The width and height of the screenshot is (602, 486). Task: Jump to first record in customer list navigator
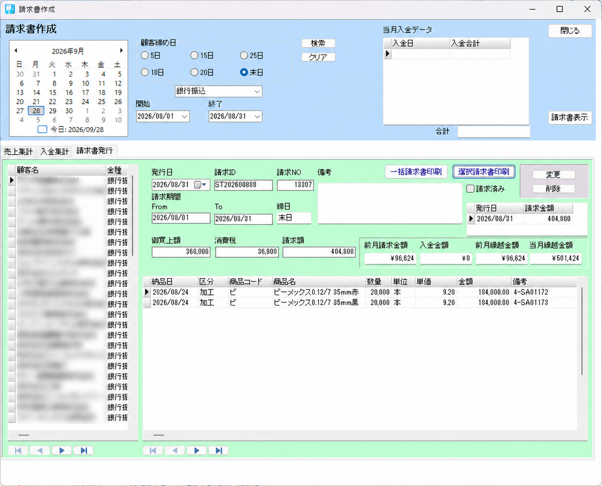click(x=18, y=450)
